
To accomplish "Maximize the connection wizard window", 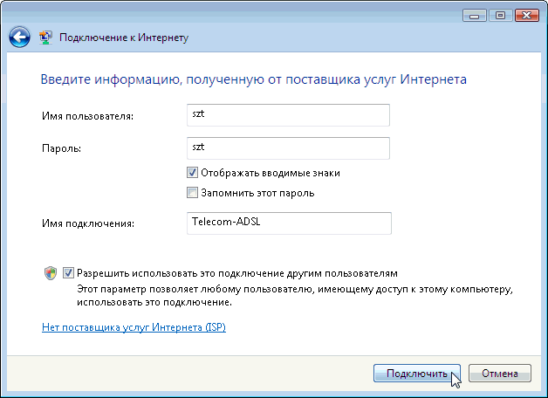I will (x=501, y=16).
